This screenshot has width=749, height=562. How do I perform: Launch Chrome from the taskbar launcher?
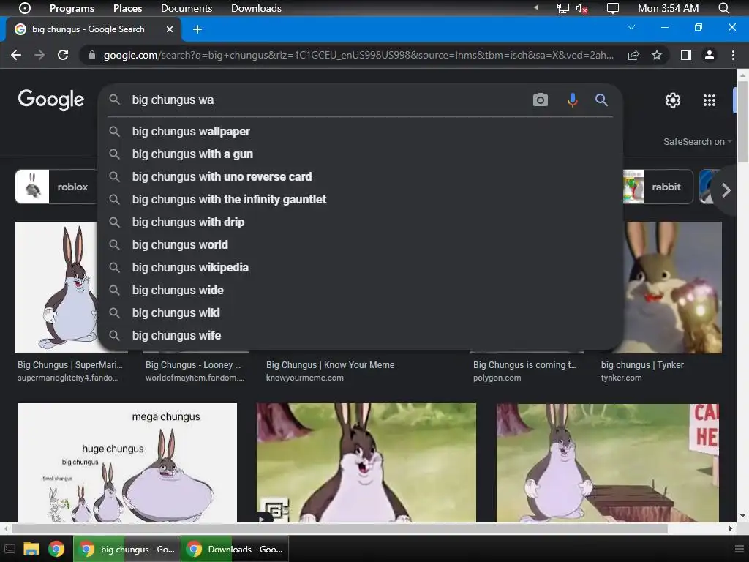pos(56,549)
